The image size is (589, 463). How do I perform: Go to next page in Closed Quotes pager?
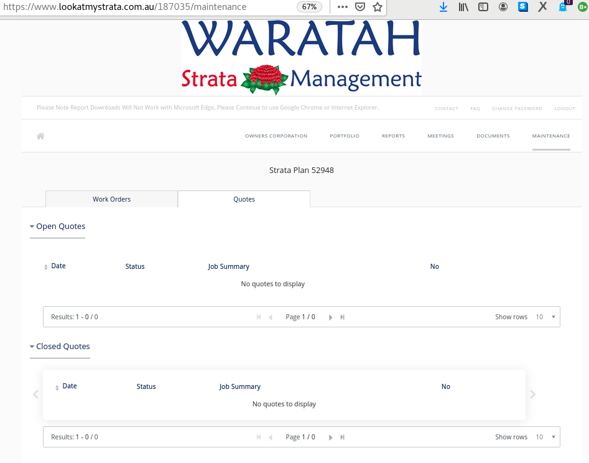tap(330, 437)
